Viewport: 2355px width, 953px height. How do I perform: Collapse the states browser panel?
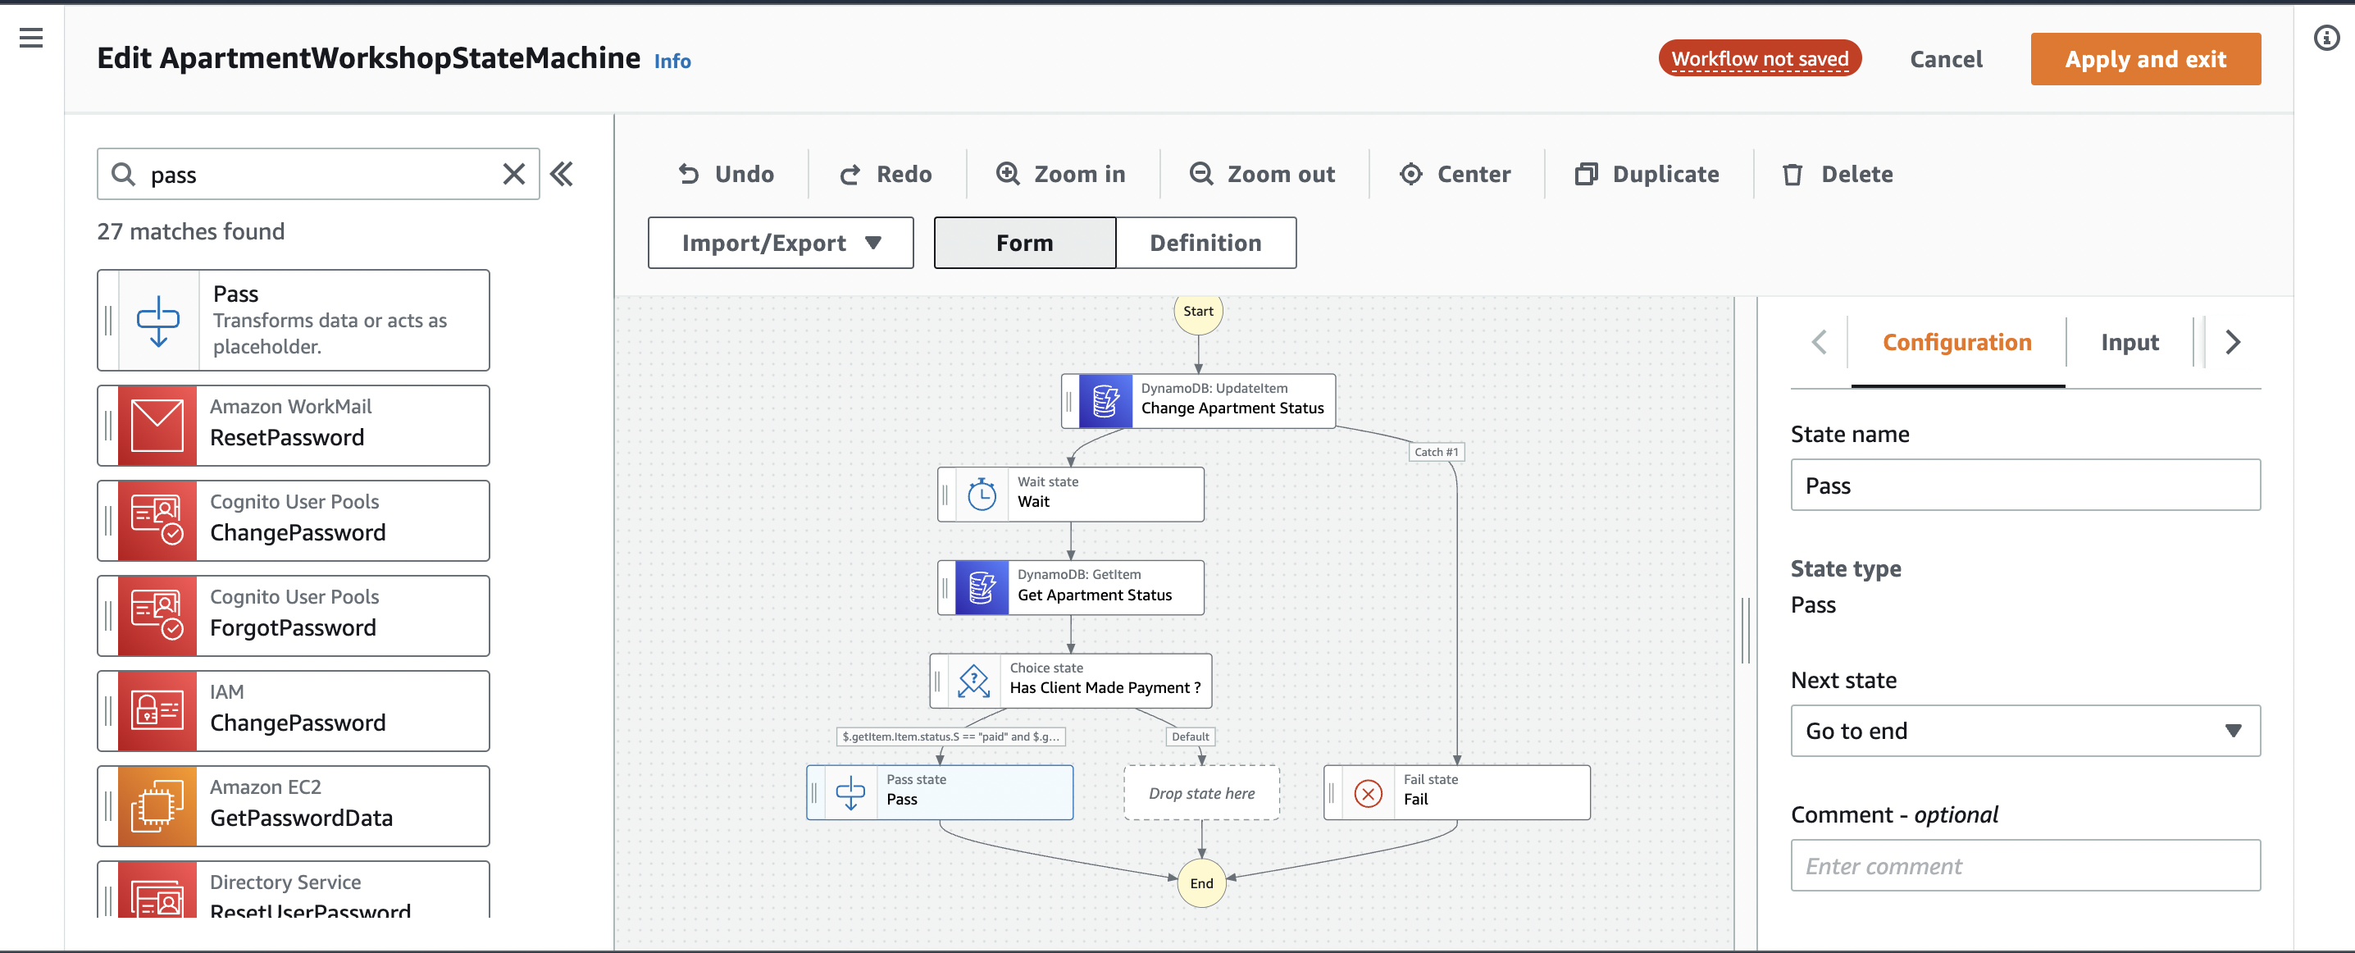[x=562, y=174]
